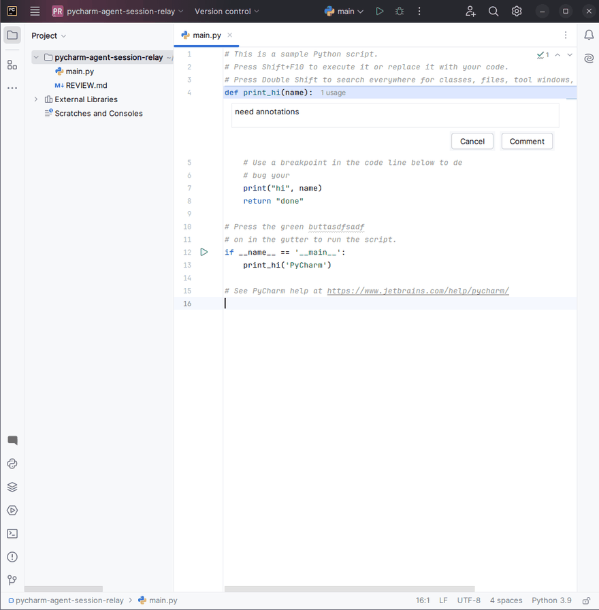Open the Git version control tool window
599x610 pixels.
click(x=12, y=581)
